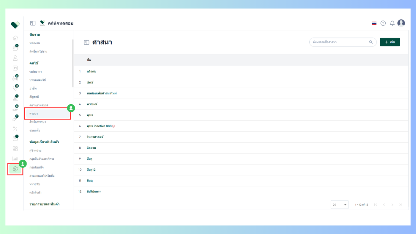Toggle the sidebar panel icon beside clinic name
The height and width of the screenshot is (234, 416).
(33, 23)
